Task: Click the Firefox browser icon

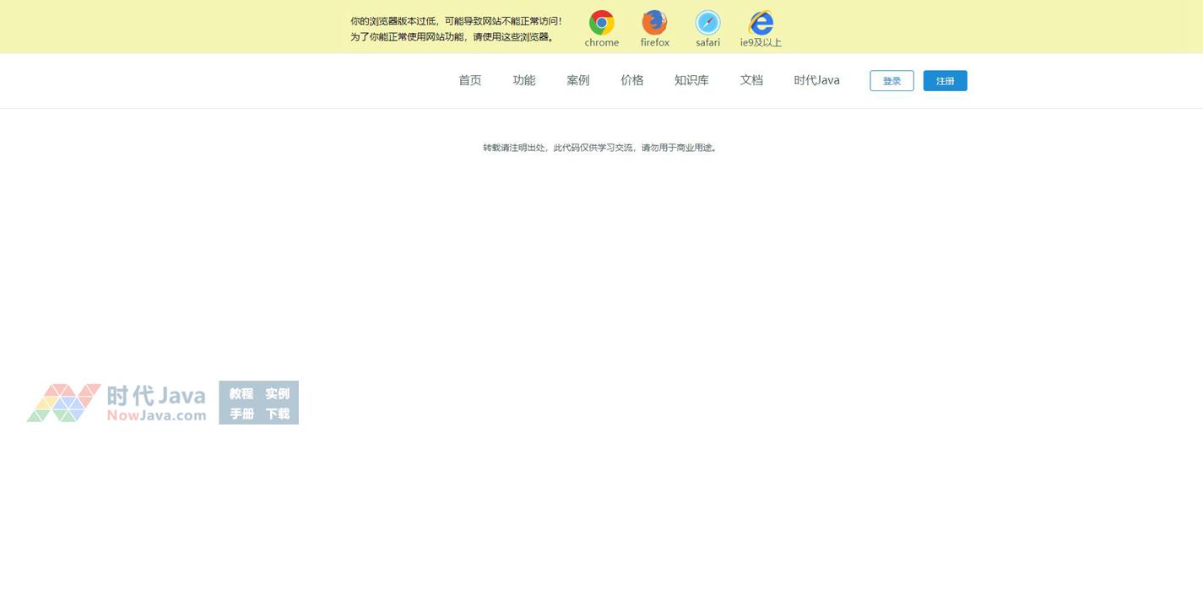Action: (654, 23)
